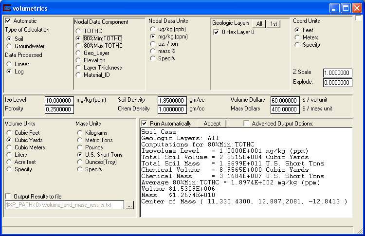Click the 1st geologic layers button
Image resolution: width=365 pixels, height=236 pixels.
(274, 24)
